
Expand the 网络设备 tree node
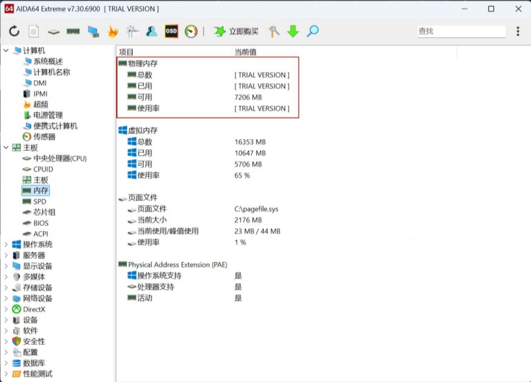tap(6, 298)
